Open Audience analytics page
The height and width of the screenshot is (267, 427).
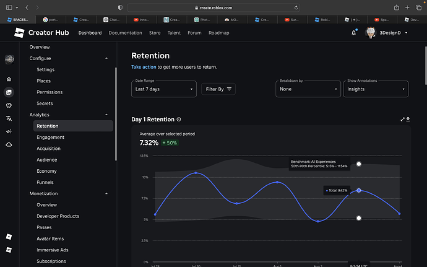[x=47, y=160]
